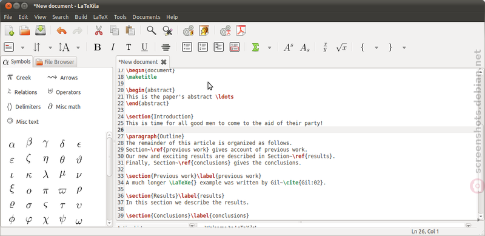The height and width of the screenshot is (236, 485).
Task: Show the Relations symbols category
Action: 22,92
